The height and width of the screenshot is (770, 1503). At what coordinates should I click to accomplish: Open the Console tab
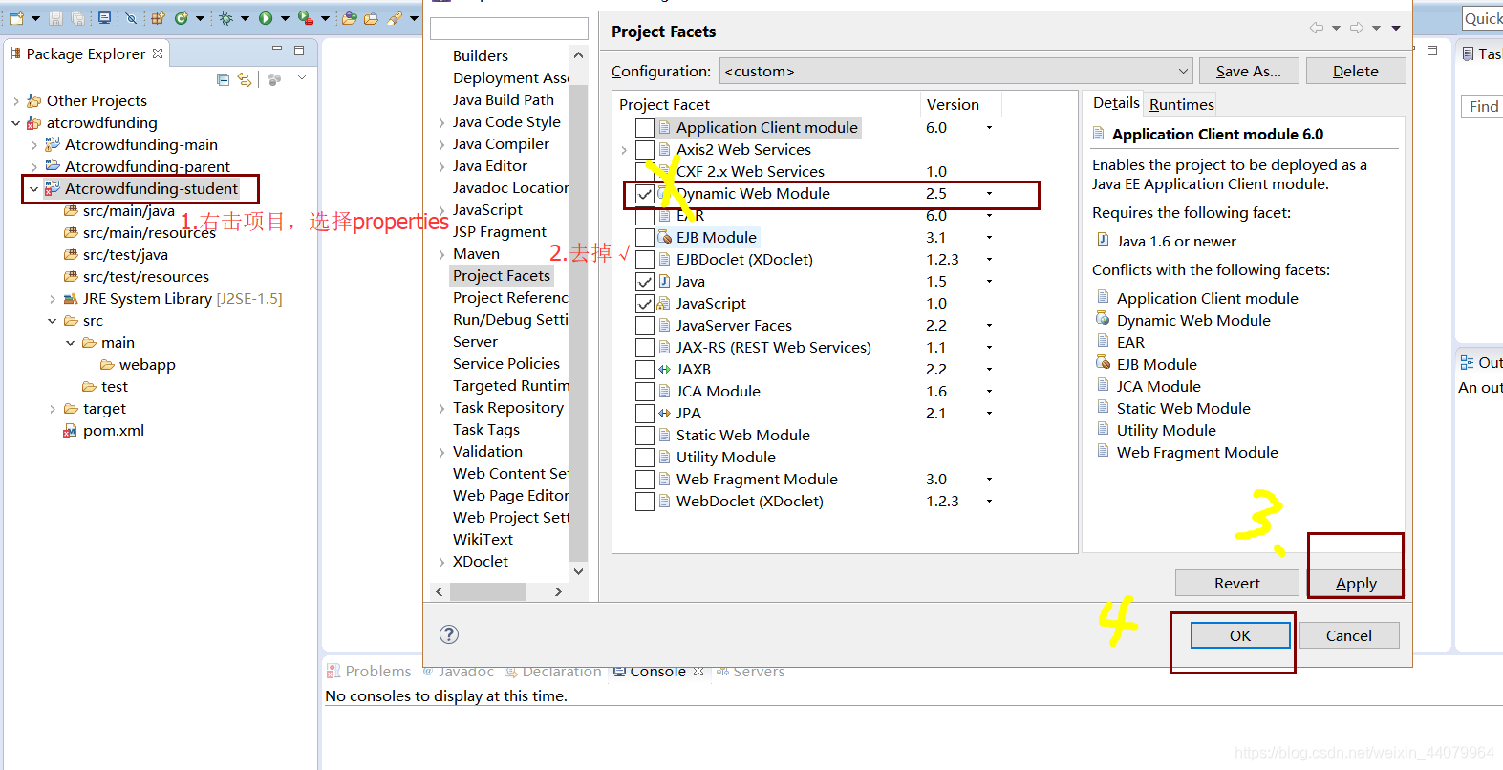tap(657, 672)
